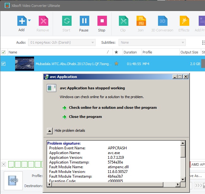Click the APPCRASH value text
Viewport: 205px width, 194px height.
coord(117,148)
